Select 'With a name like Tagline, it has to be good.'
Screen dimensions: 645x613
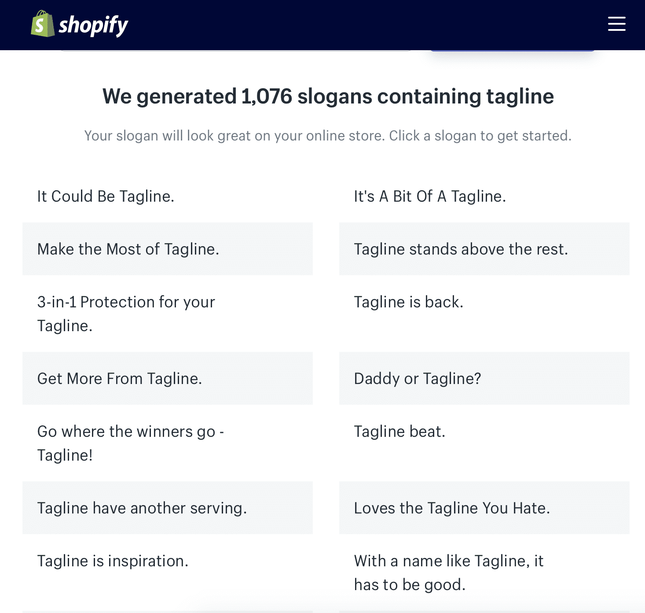click(x=448, y=572)
